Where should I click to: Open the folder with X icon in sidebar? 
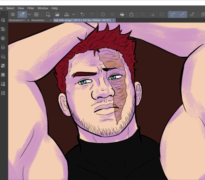(x=3, y=29)
